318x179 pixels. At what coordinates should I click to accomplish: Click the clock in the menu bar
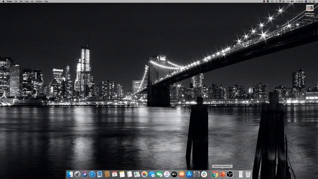coord(299,1)
